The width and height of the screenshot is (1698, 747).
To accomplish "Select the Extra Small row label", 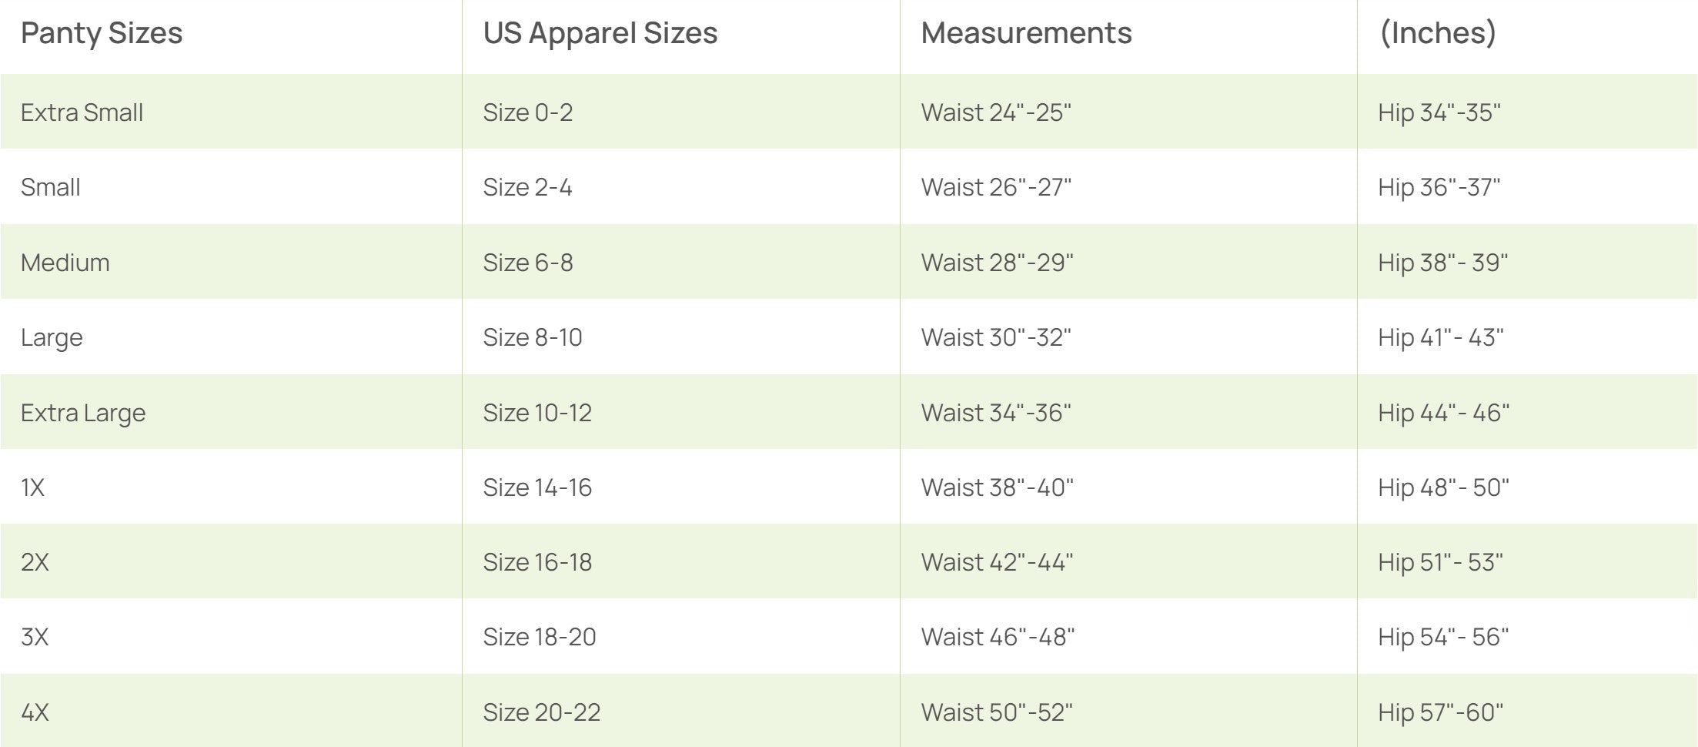I will coord(82,112).
